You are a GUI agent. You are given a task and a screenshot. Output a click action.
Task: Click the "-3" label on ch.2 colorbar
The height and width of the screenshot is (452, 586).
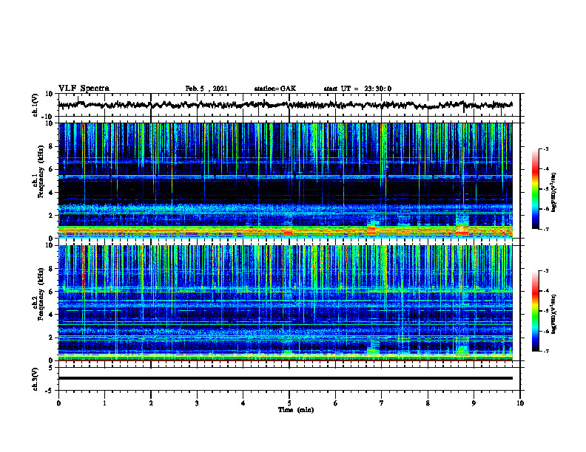[x=546, y=271]
